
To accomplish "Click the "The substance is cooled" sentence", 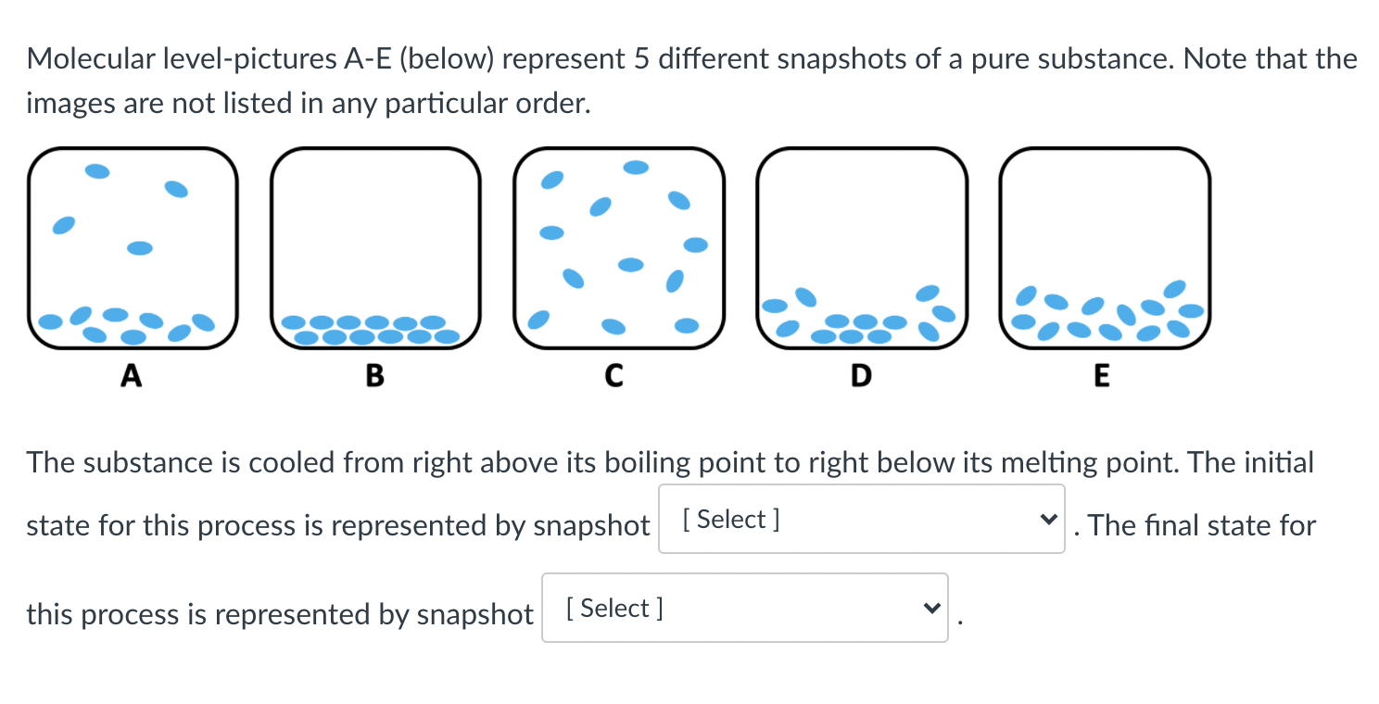I will 670,462.
